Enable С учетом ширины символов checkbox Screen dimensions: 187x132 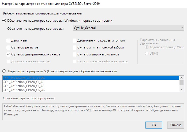(74, 55)
